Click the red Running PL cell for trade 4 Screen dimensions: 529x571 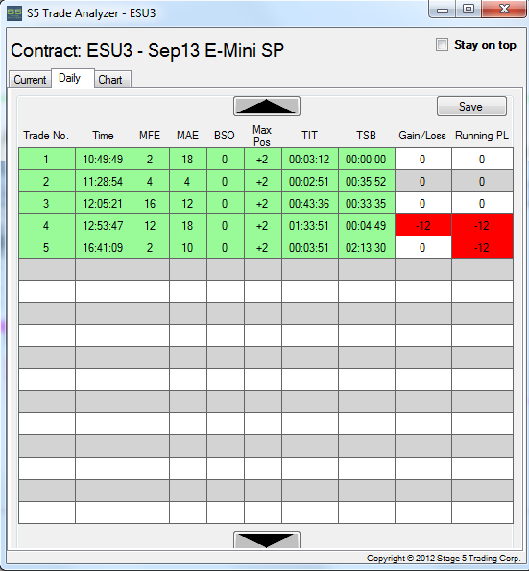[482, 225]
